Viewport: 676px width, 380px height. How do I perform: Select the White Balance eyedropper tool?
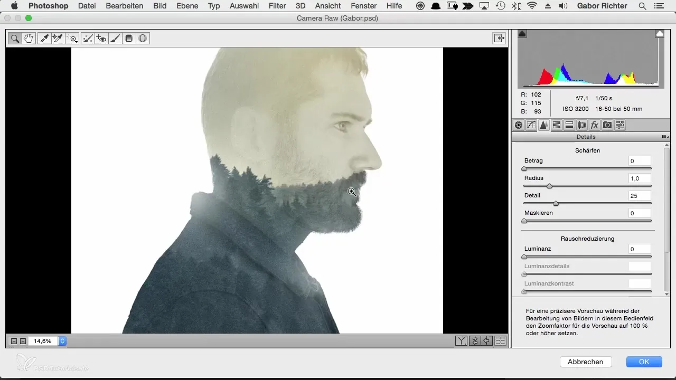point(44,38)
